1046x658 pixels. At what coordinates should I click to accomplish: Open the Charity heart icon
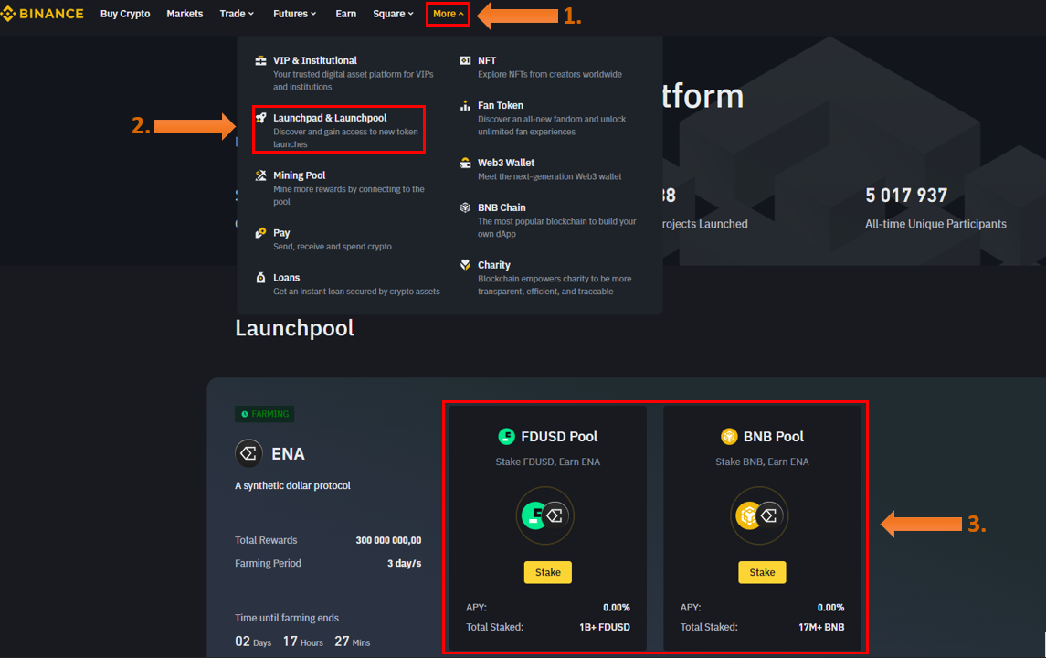pyautogui.click(x=465, y=265)
